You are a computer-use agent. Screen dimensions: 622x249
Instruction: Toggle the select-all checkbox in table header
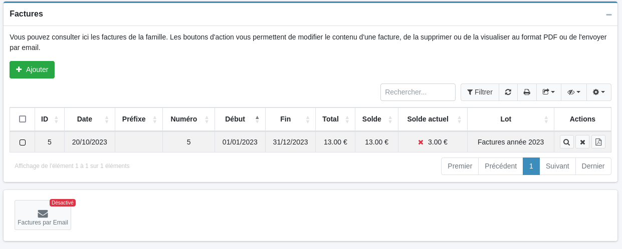[x=23, y=119]
